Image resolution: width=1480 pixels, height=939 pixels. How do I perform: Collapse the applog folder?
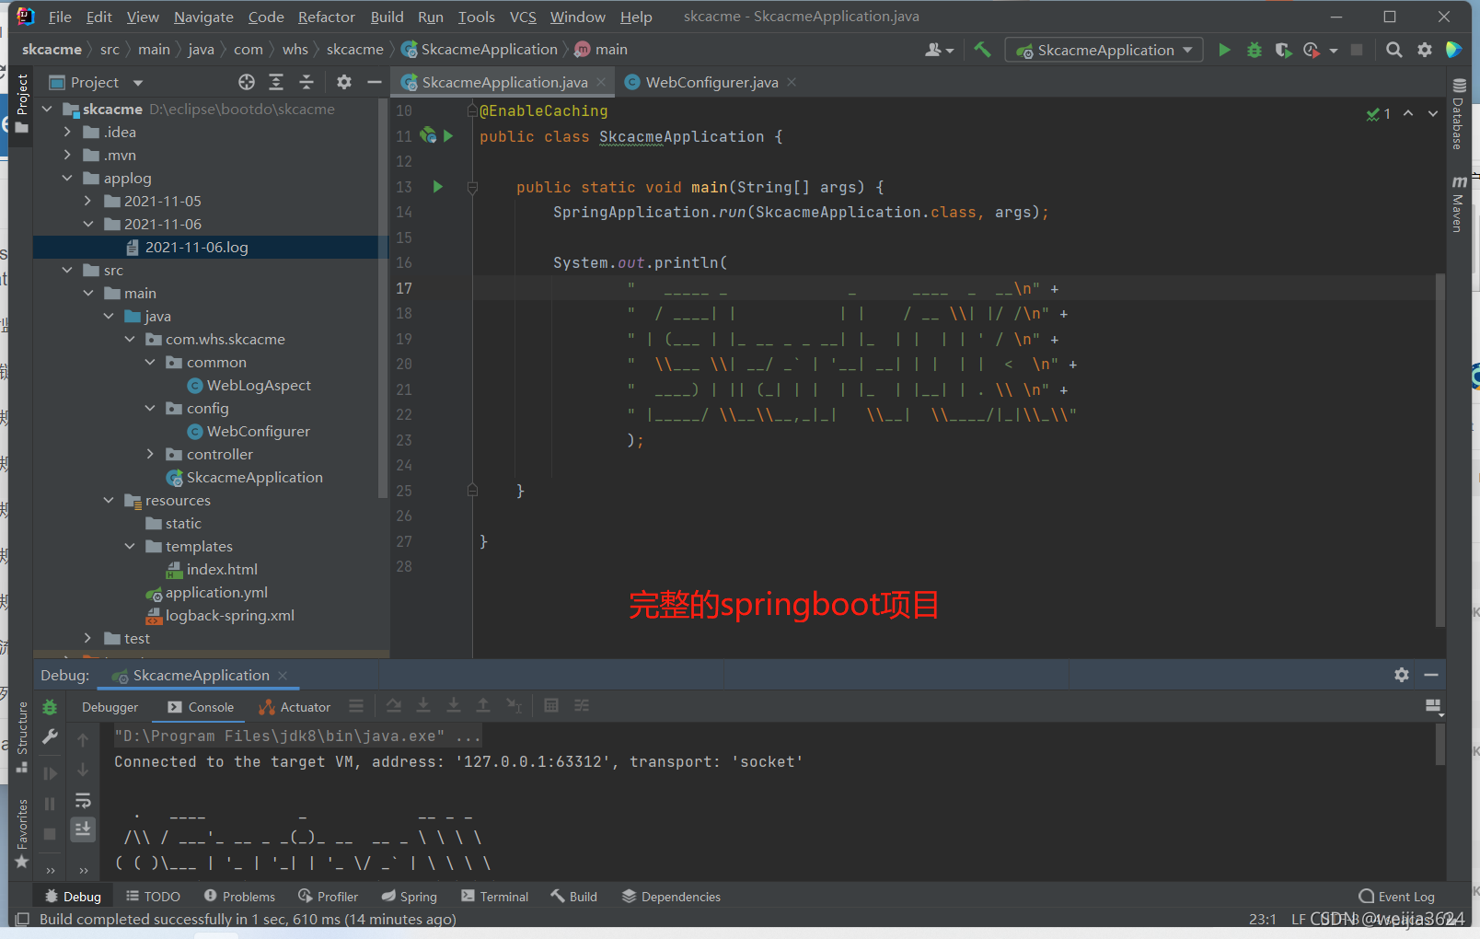click(67, 178)
